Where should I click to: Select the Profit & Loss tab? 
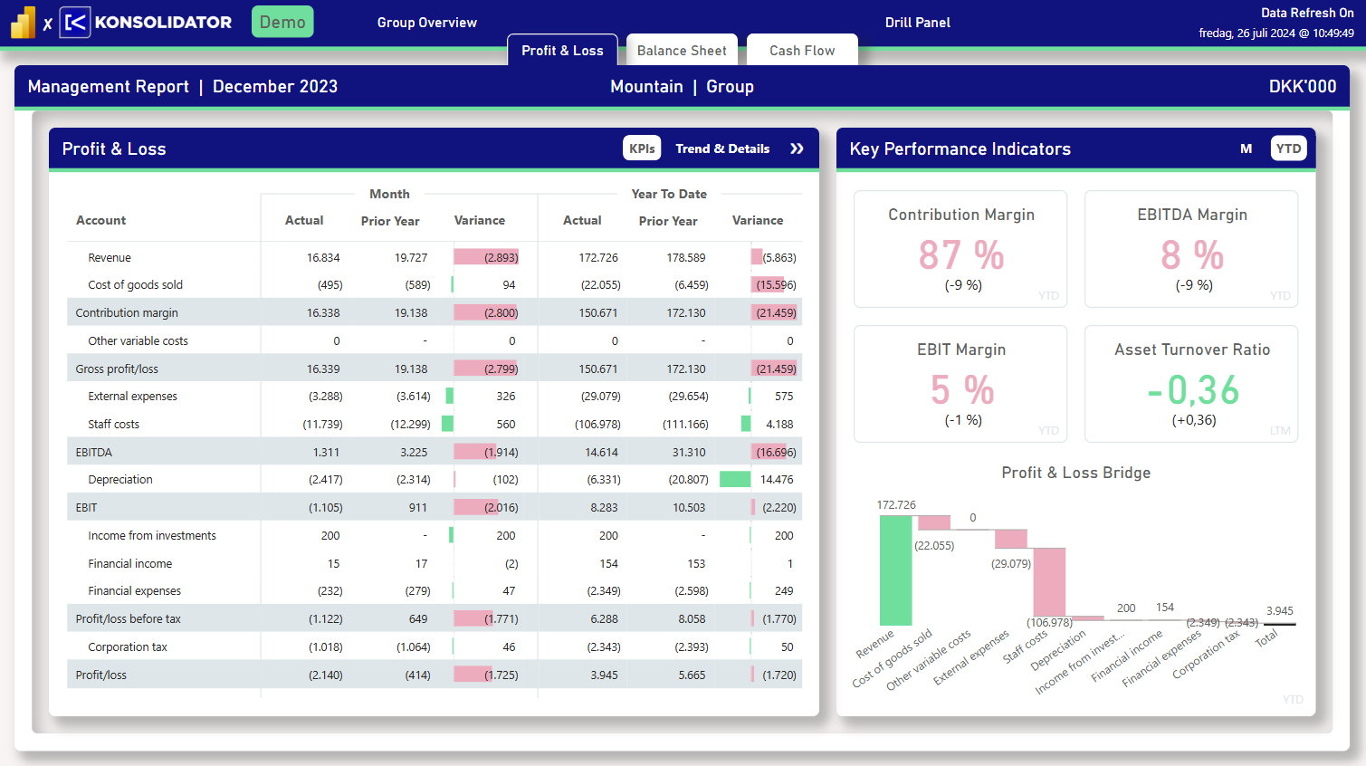pyautogui.click(x=562, y=51)
